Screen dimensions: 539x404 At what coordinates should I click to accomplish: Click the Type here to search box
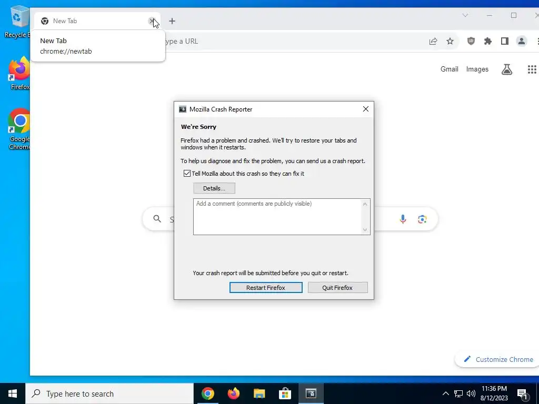pos(109,393)
